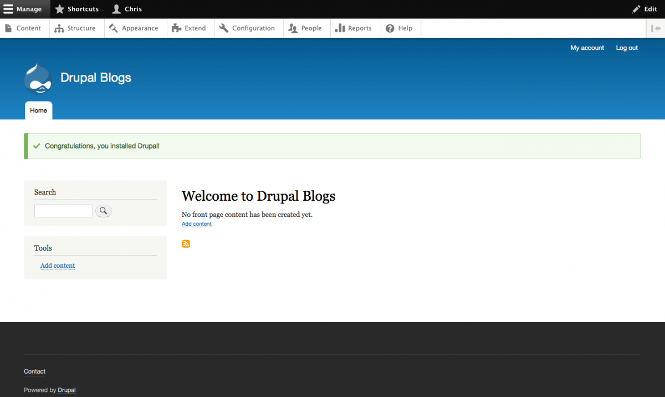Image resolution: width=665 pixels, height=397 pixels.
Task: Focus the Search text field
Action: point(64,211)
